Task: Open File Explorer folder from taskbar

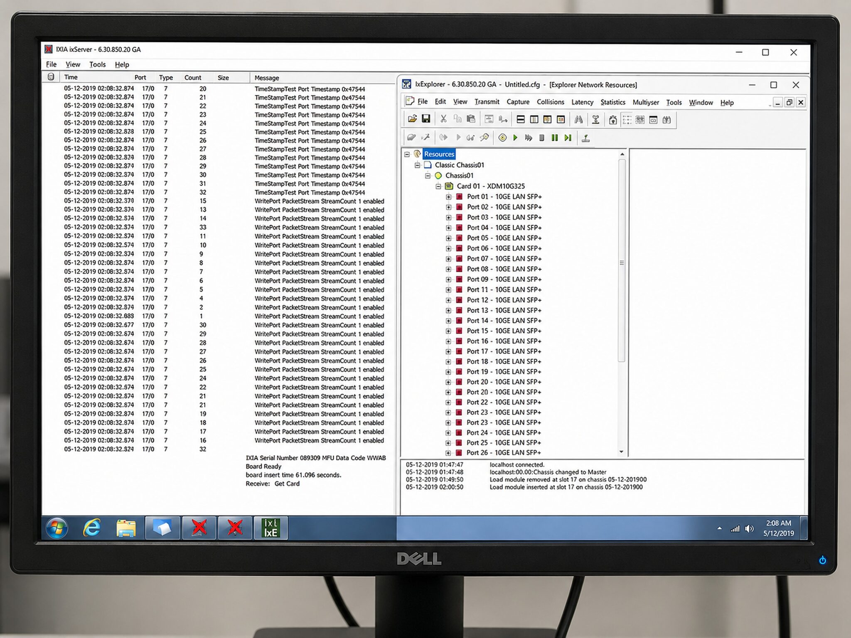Action: pyautogui.click(x=126, y=528)
